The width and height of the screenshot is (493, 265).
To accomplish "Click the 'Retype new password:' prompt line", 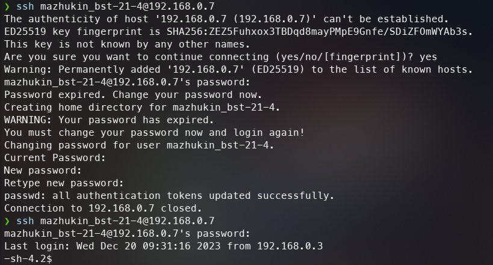I will (64, 183).
